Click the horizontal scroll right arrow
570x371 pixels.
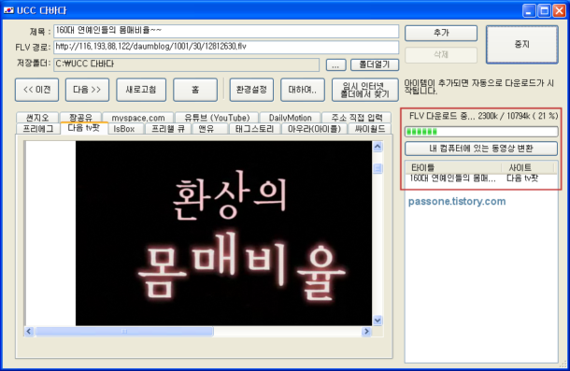(x=366, y=332)
